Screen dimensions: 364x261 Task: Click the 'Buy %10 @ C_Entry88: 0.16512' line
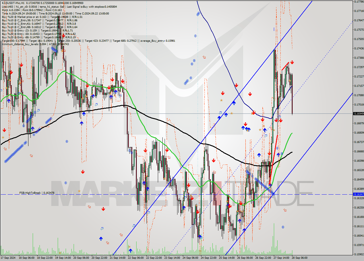click(40, 27)
